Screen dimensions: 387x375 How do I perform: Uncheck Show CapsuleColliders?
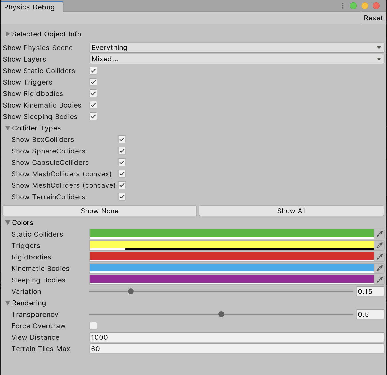click(122, 162)
